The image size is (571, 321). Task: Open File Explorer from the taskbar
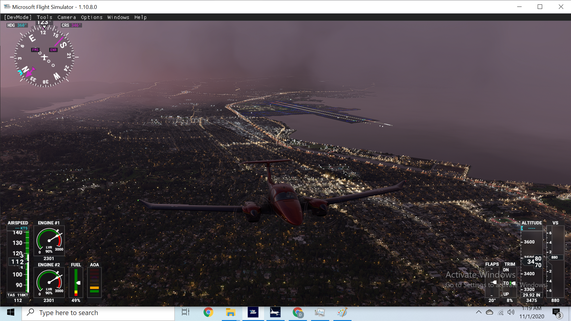point(230,313)
